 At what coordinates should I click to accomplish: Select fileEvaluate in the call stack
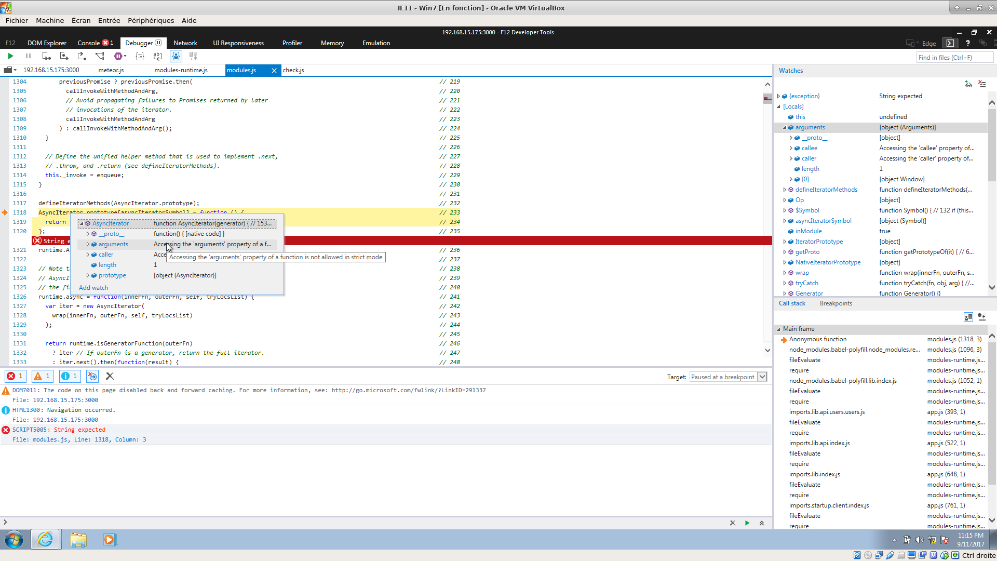804,360
